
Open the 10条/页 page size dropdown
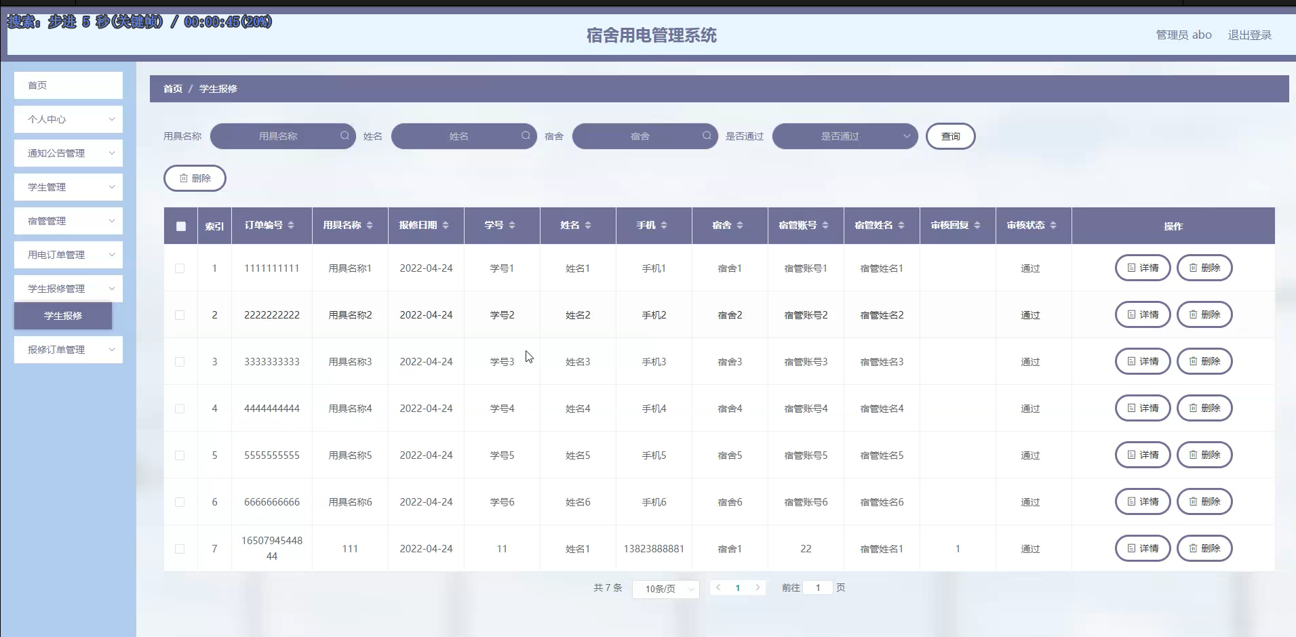665,589
